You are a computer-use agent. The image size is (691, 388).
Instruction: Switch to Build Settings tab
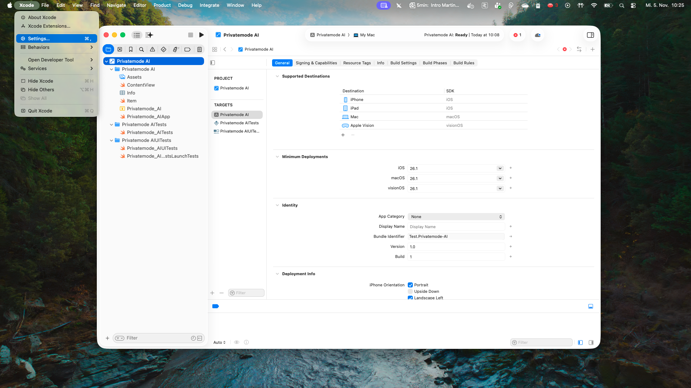coord(403,63)
